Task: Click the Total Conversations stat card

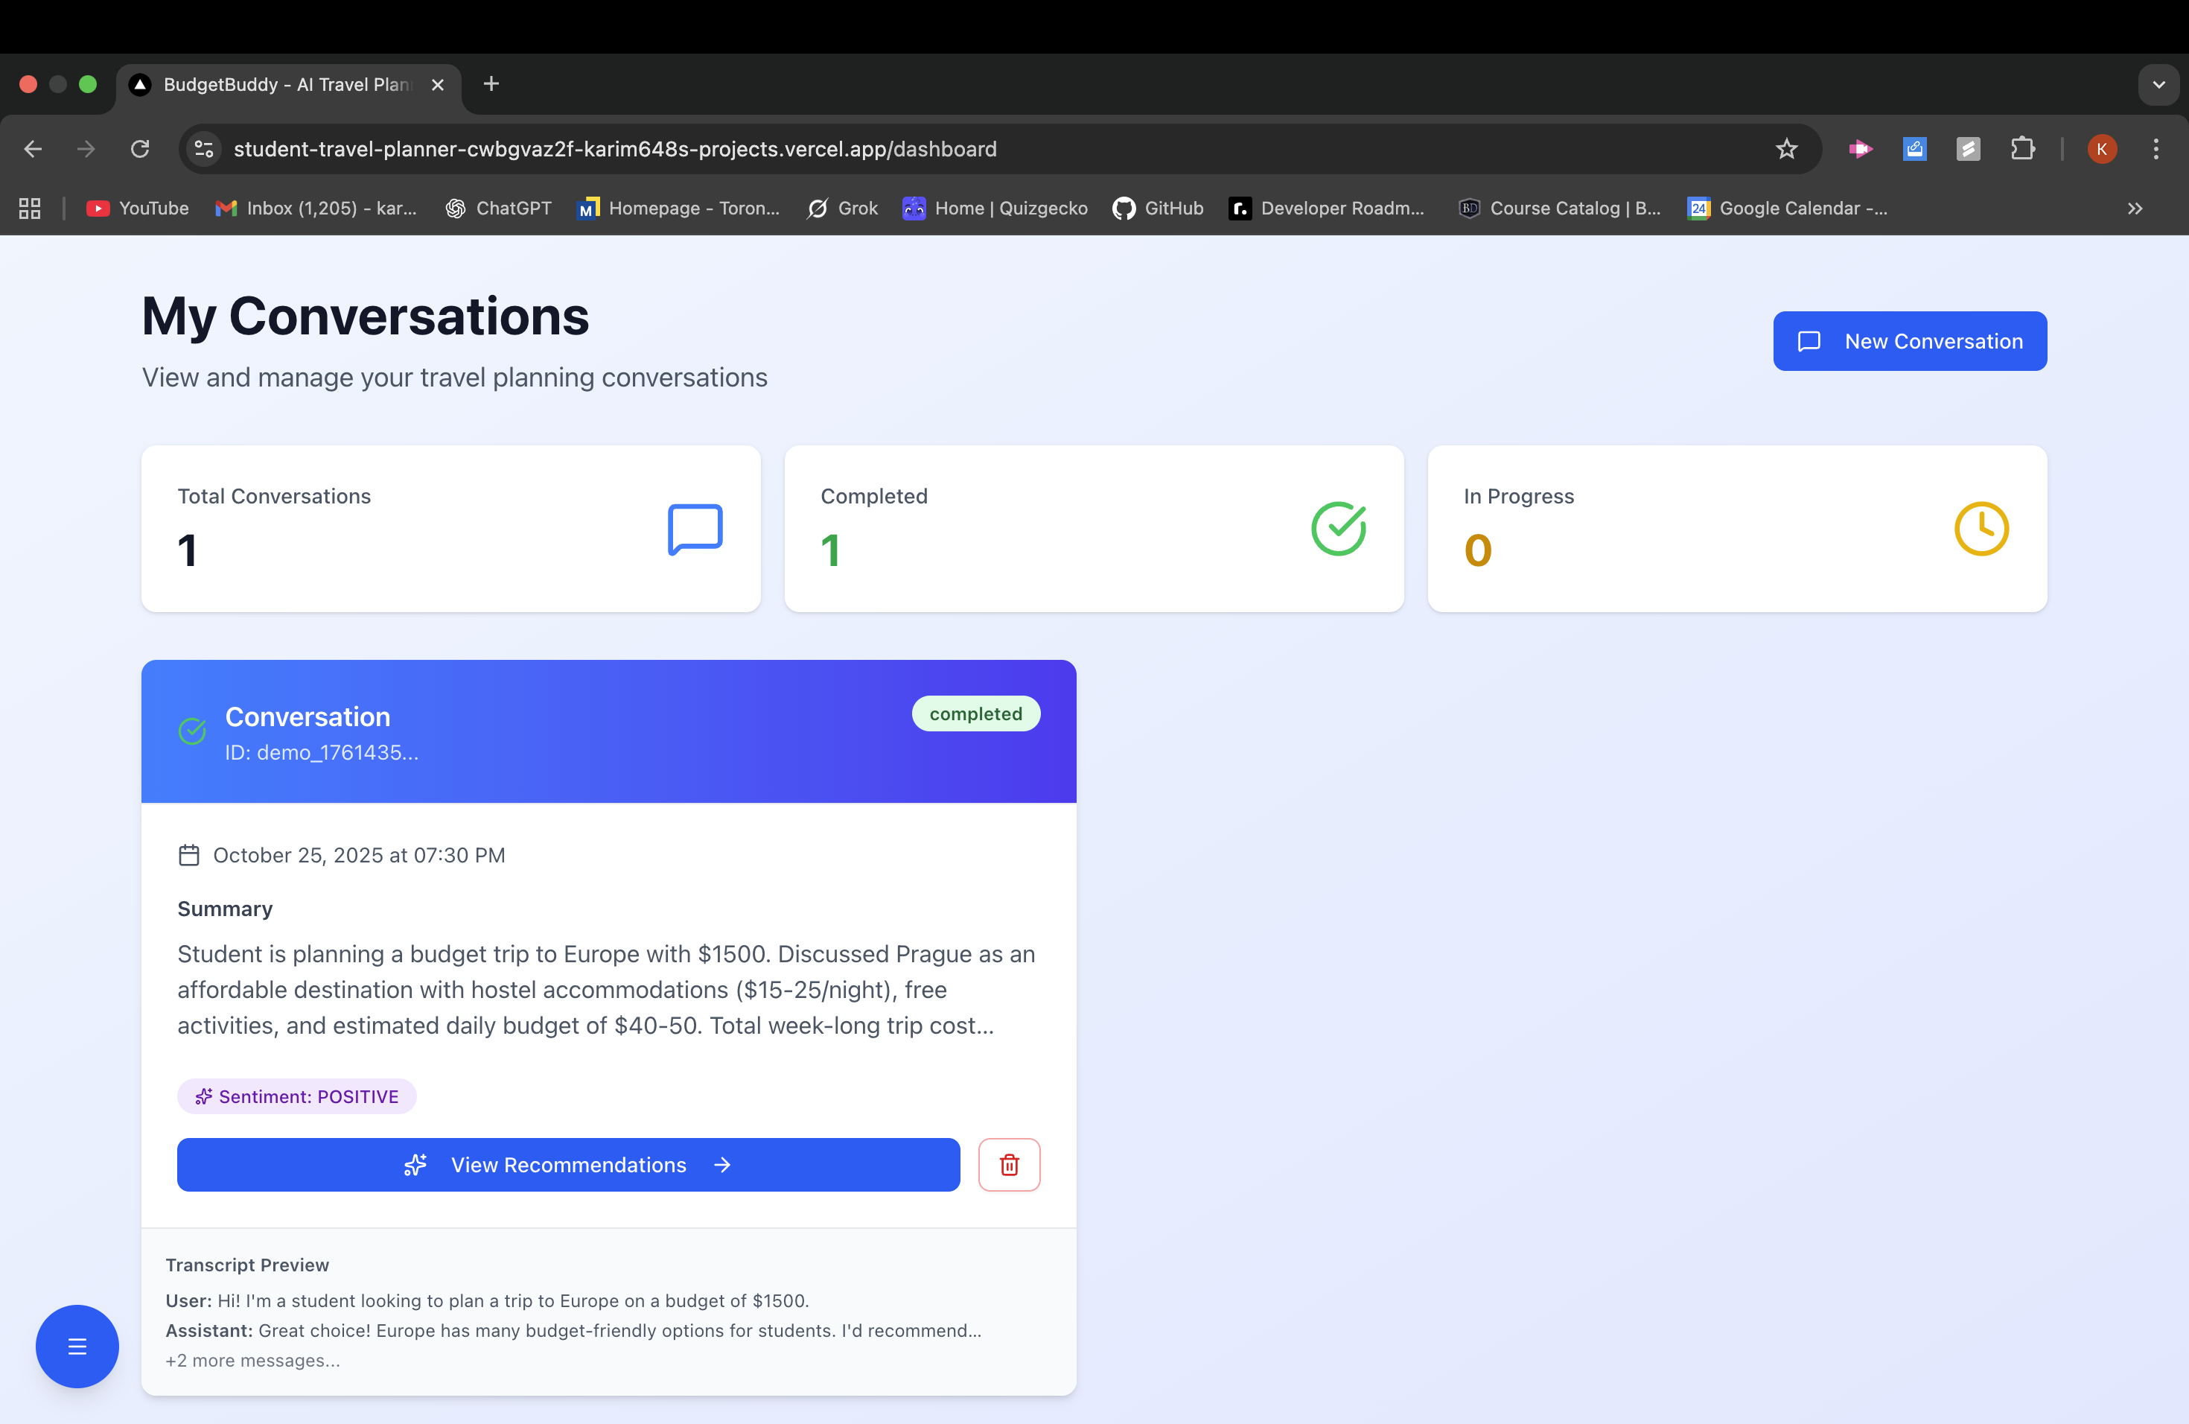Action: coord(450,529)
